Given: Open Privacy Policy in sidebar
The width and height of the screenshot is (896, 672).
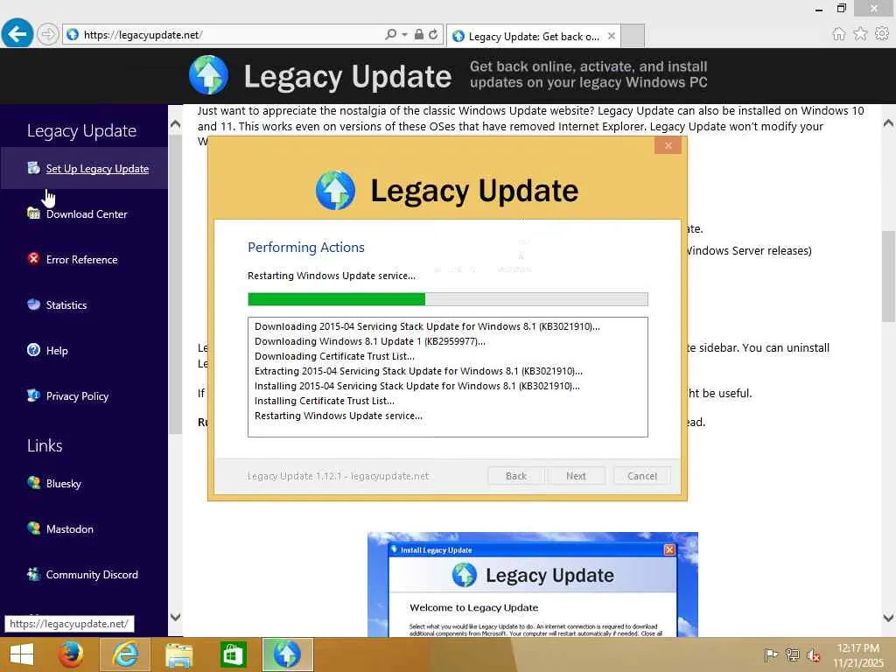Looking at the screenshot, I should point(77,396).
